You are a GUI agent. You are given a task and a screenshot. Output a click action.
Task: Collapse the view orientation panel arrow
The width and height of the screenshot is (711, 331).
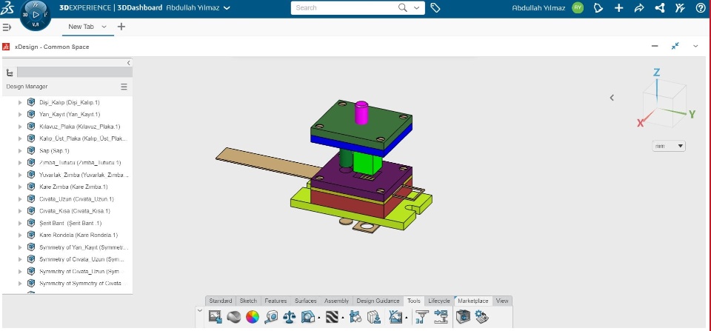[x=612, y=98]
